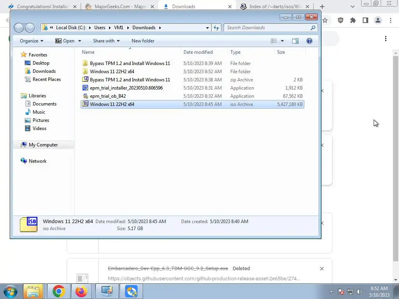399x299 pixels.
Task: Click the 7z icon on the Open button
Action: coord(58,41)
